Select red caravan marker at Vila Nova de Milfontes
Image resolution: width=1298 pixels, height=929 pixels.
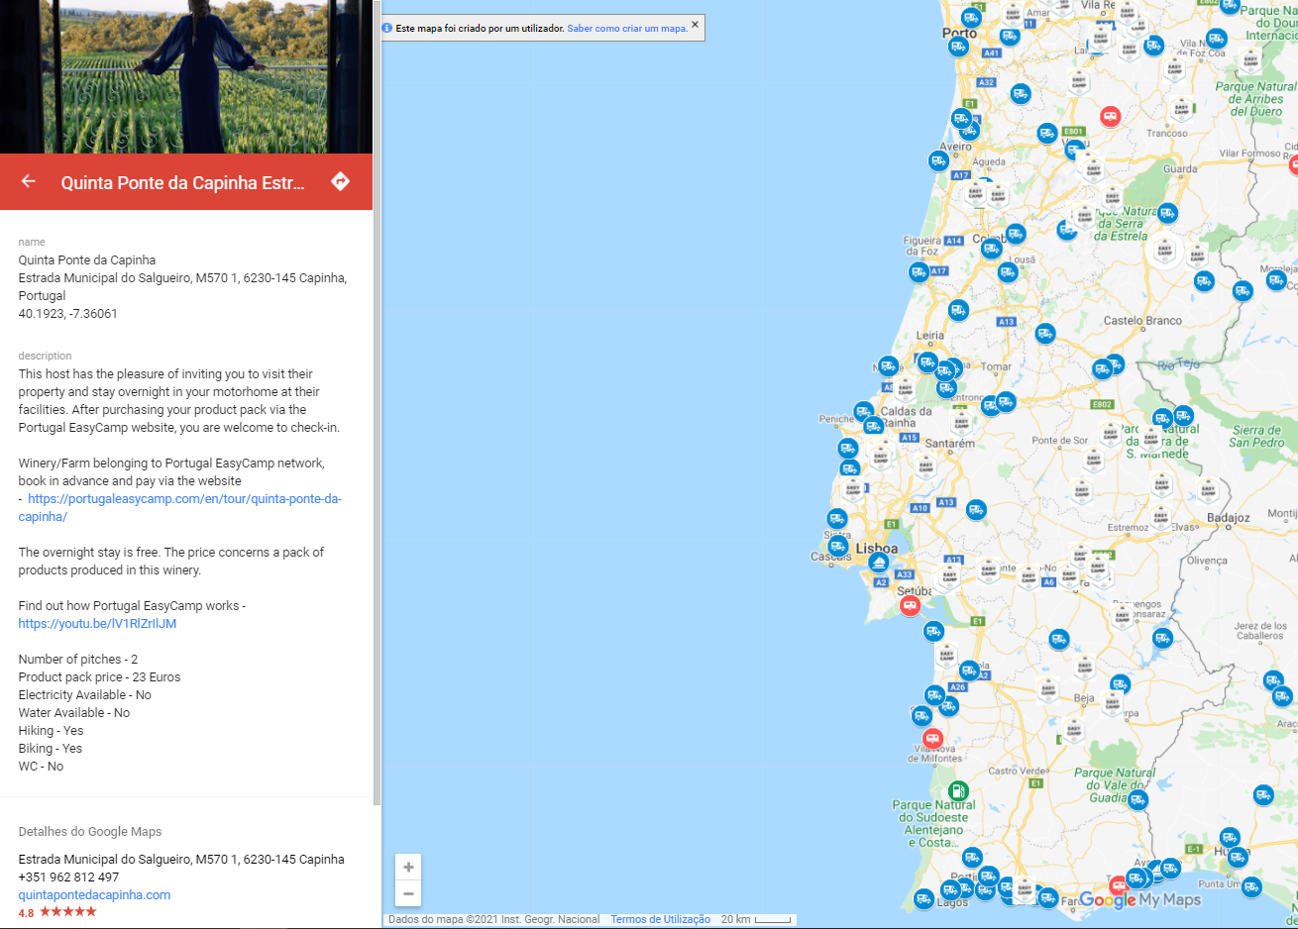pos(932,738)
